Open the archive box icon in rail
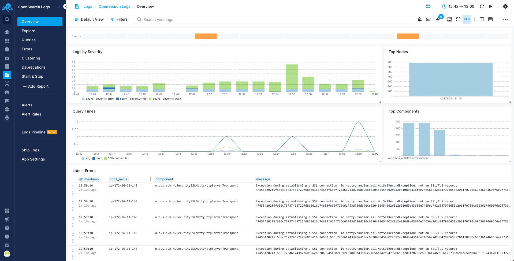Screen dimensions: 514x261 [7, 58]
